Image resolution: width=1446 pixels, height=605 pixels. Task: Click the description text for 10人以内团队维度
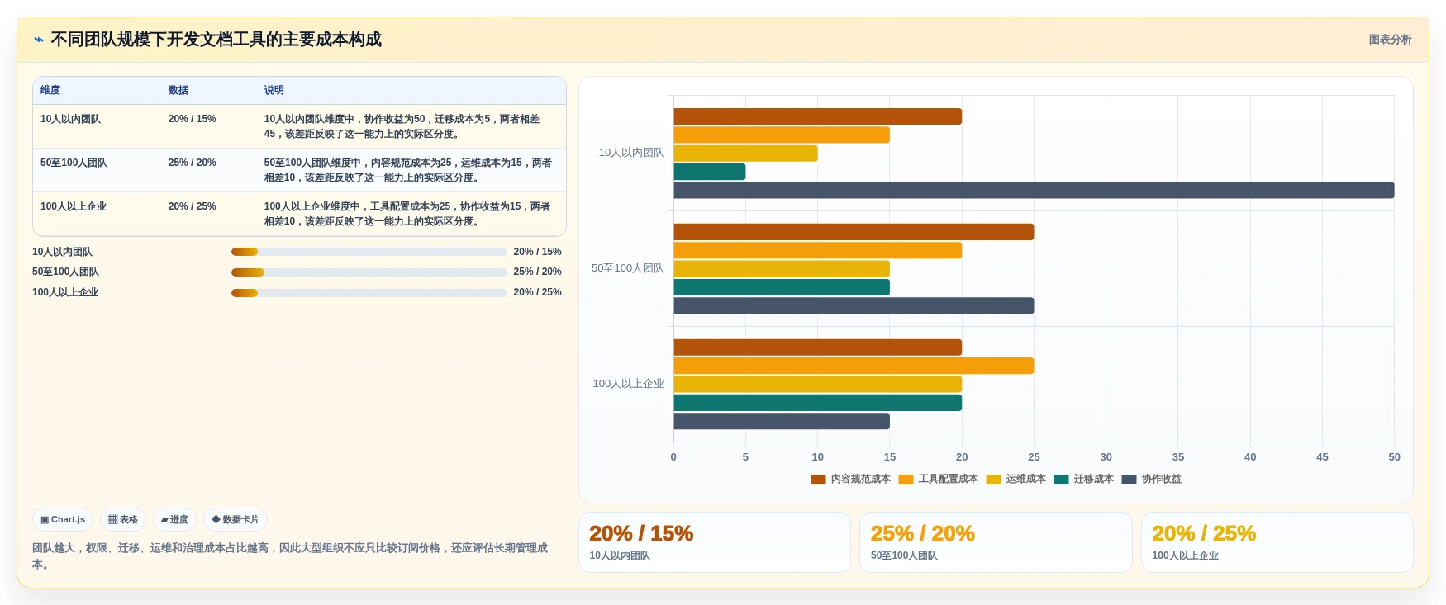(402, 126)
